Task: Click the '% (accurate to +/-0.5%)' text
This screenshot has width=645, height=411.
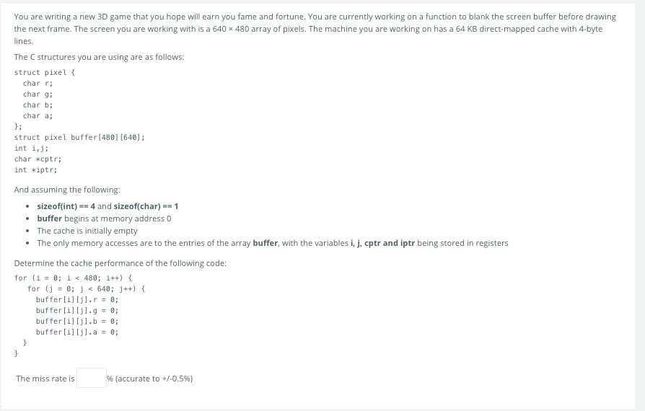Action: [150, 379]
